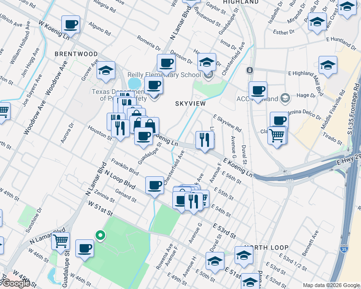Click the 'E 53rd 1/2 St' street label
Image resolution: width=361 pixels, height=289 pixels.
pyautogui.click(x=292, y=262)
